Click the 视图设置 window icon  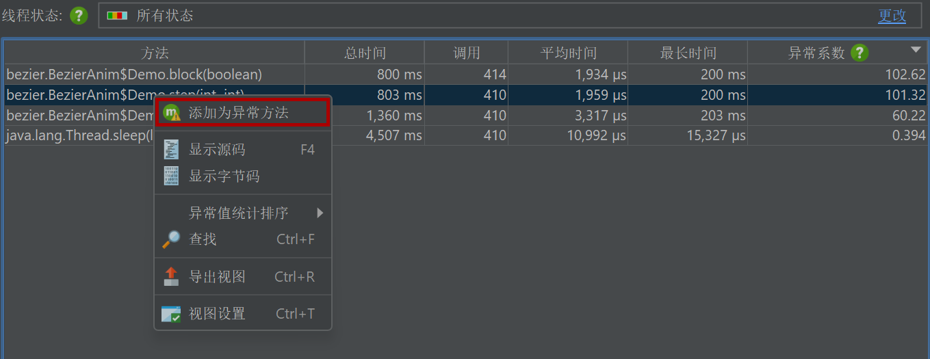(x=171, y=314)
